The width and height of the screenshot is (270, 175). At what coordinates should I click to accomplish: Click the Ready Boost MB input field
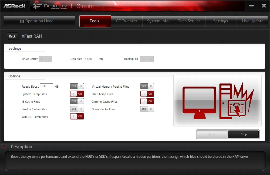[x=46, y=86]
